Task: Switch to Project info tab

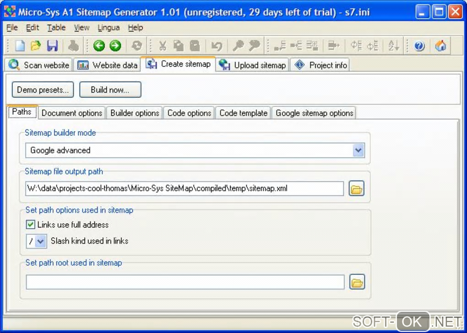Action: pos(320,65)
